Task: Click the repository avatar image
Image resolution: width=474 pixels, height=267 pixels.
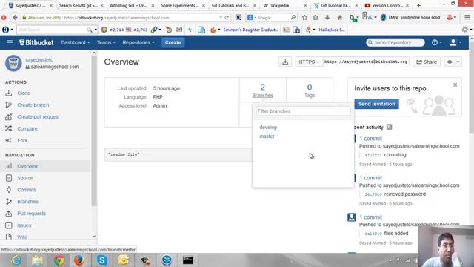Action: [13, 63]
